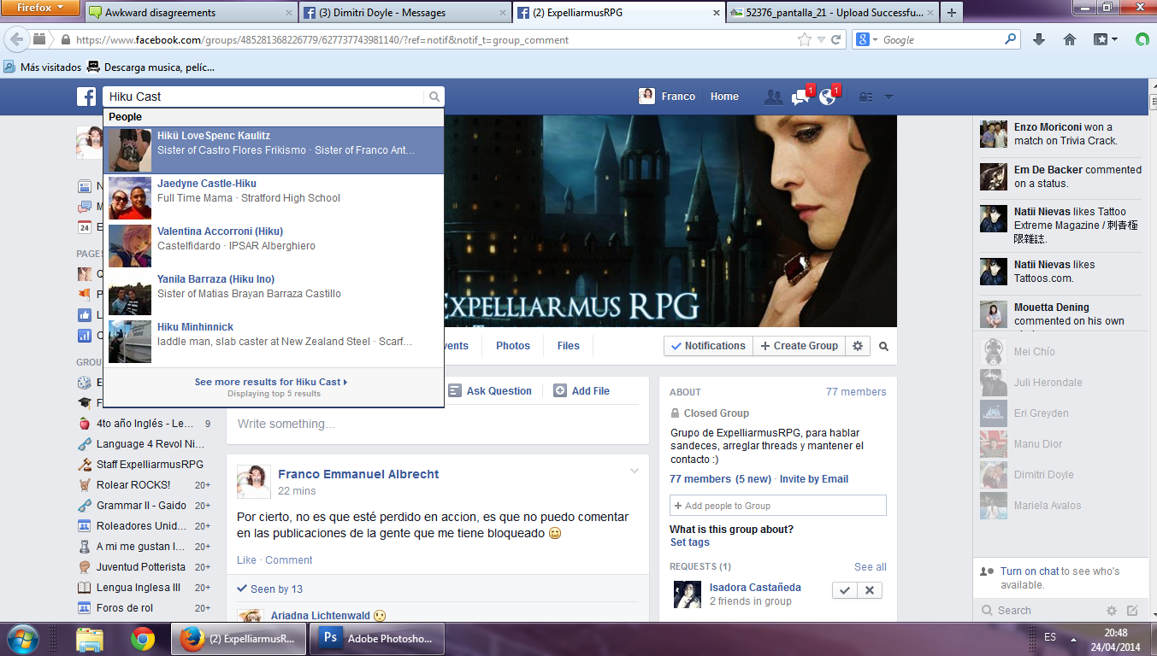Open a new tab with plus button
The height and width of the screenshot is (656, 1157).
pos(951,12)
